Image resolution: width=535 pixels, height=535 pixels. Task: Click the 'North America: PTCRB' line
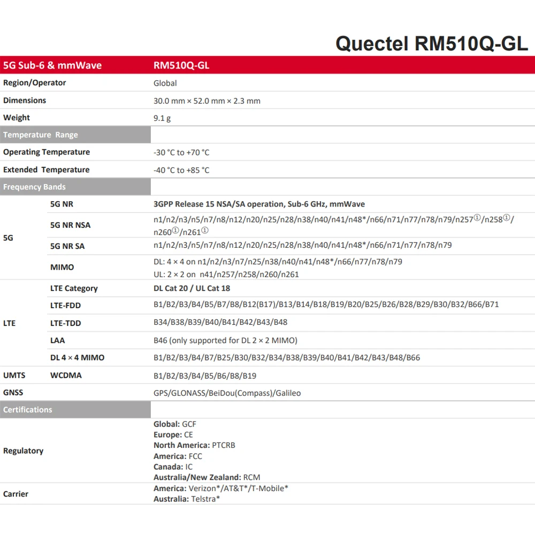[x=194, y=445]
